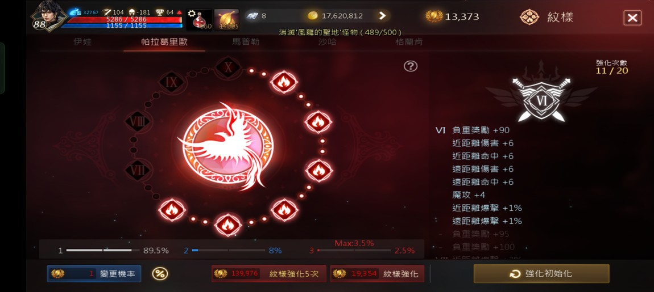Tap the central phoenix emblem
This screenshot has height=292, width=654.
point(227,146)
